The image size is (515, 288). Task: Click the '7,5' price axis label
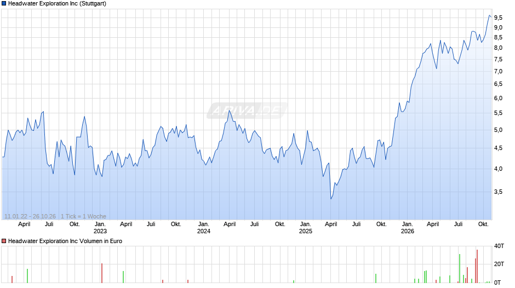[498, 60]
